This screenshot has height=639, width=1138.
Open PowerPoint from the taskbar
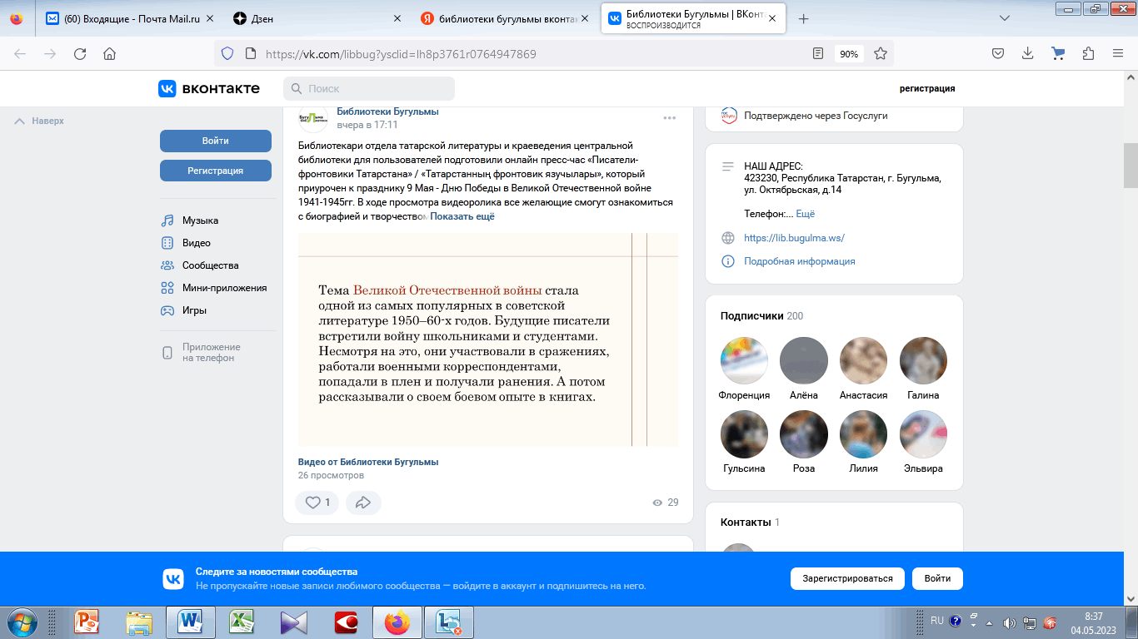coord(87,622)
